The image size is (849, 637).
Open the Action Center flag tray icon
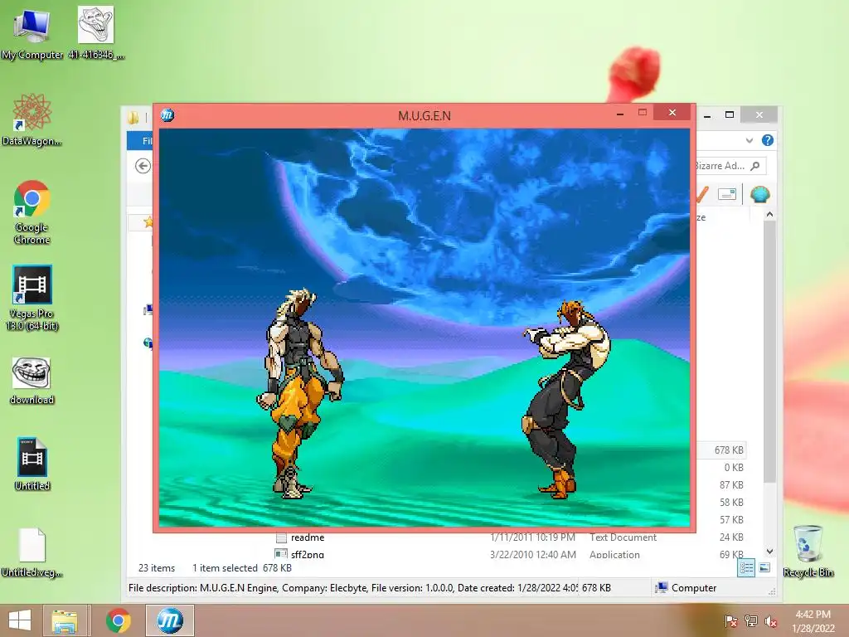731,621
